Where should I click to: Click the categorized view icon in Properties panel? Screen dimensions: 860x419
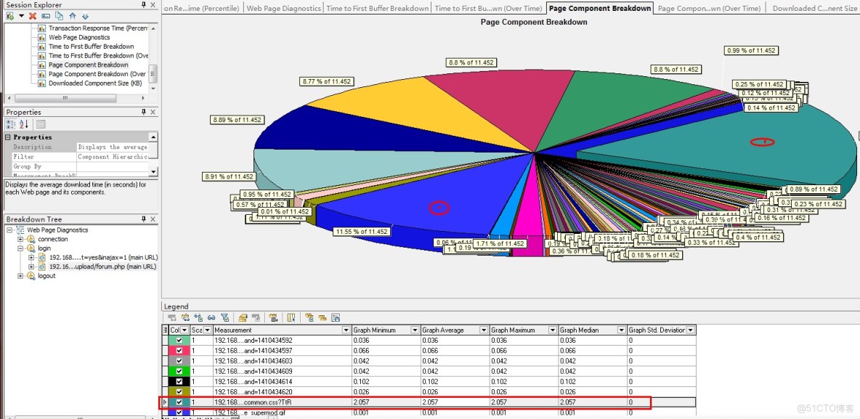point(11,124)
